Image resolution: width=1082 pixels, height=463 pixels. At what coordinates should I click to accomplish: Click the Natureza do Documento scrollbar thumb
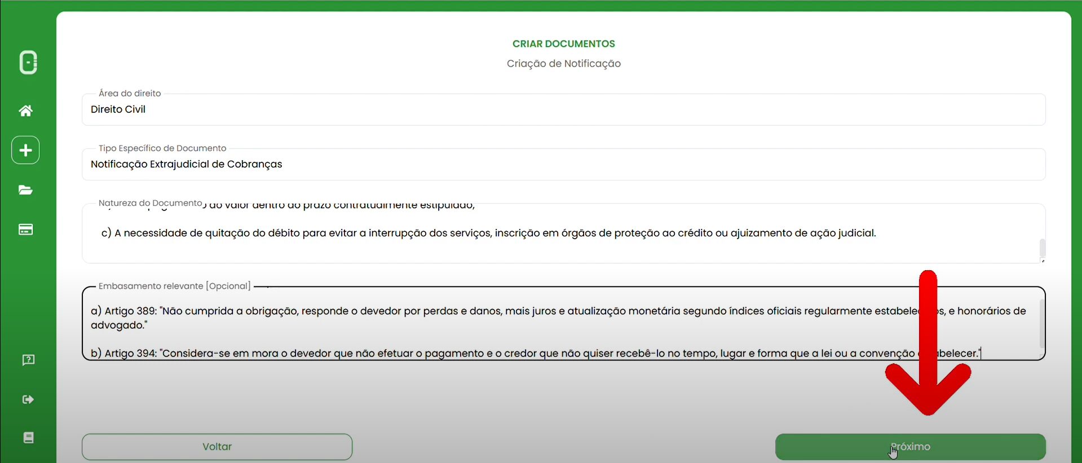(1043, 248)
